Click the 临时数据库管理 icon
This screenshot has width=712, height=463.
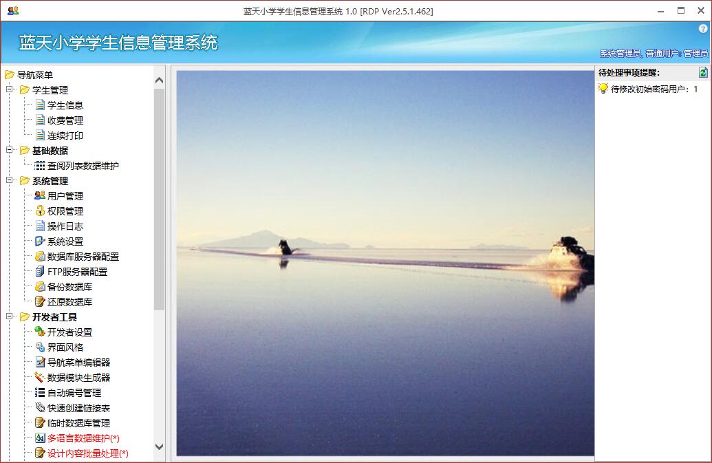point(40,422)
